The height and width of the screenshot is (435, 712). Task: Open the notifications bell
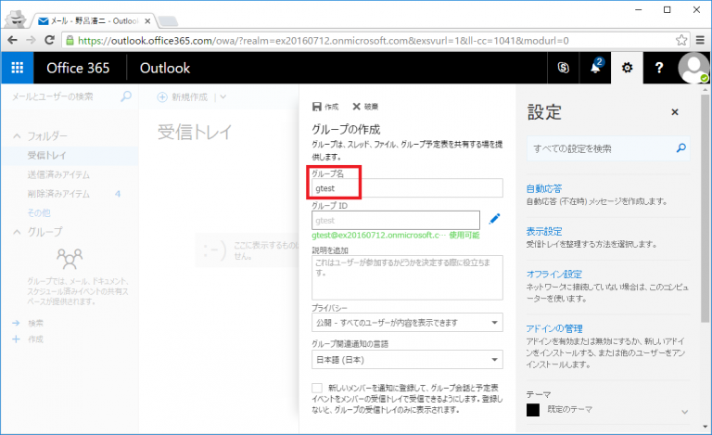pyautogui.click(x=596, y=68)
